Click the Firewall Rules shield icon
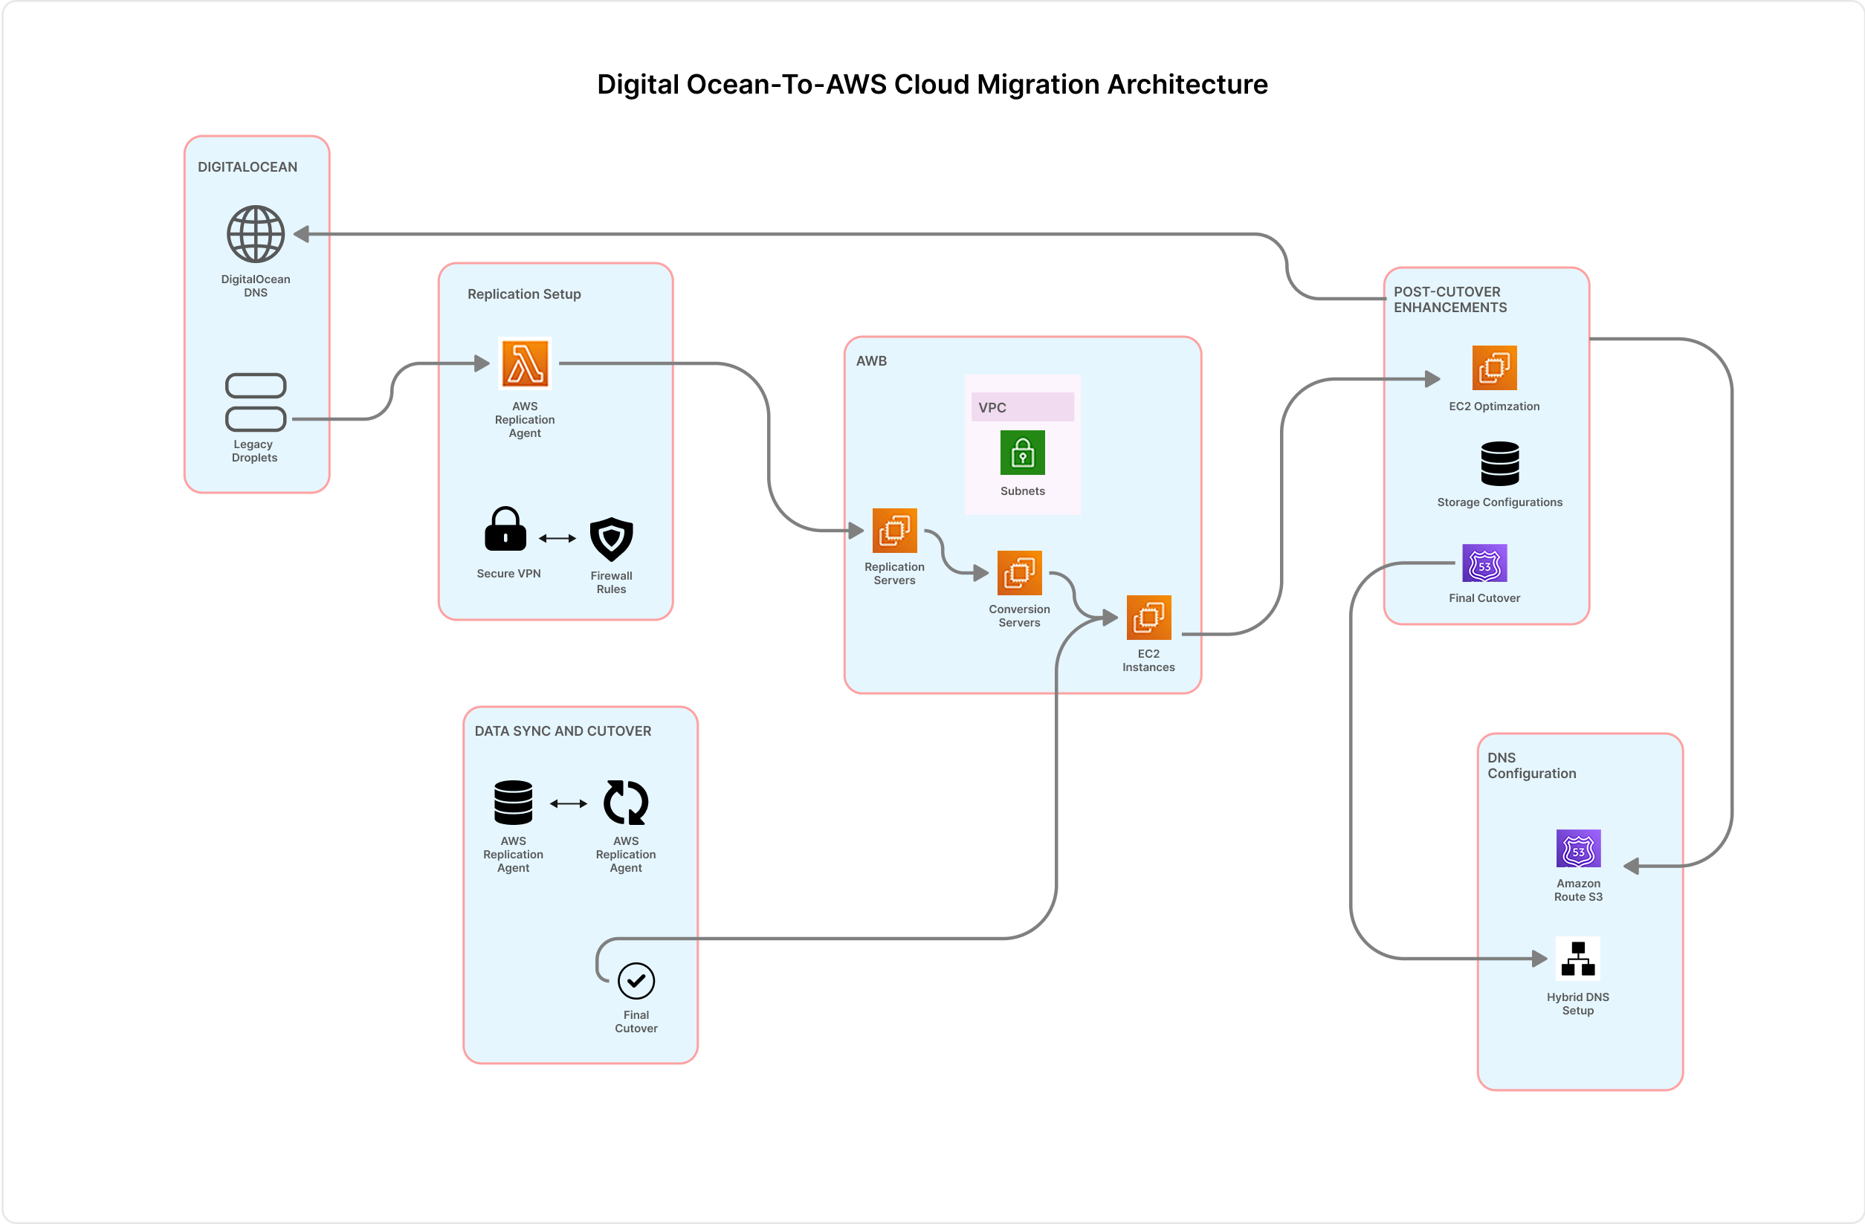The image size is (1865, 1224). click(x=610, y=539)
